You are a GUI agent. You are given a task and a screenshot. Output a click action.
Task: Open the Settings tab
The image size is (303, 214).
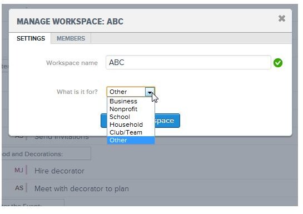[31, 38]
